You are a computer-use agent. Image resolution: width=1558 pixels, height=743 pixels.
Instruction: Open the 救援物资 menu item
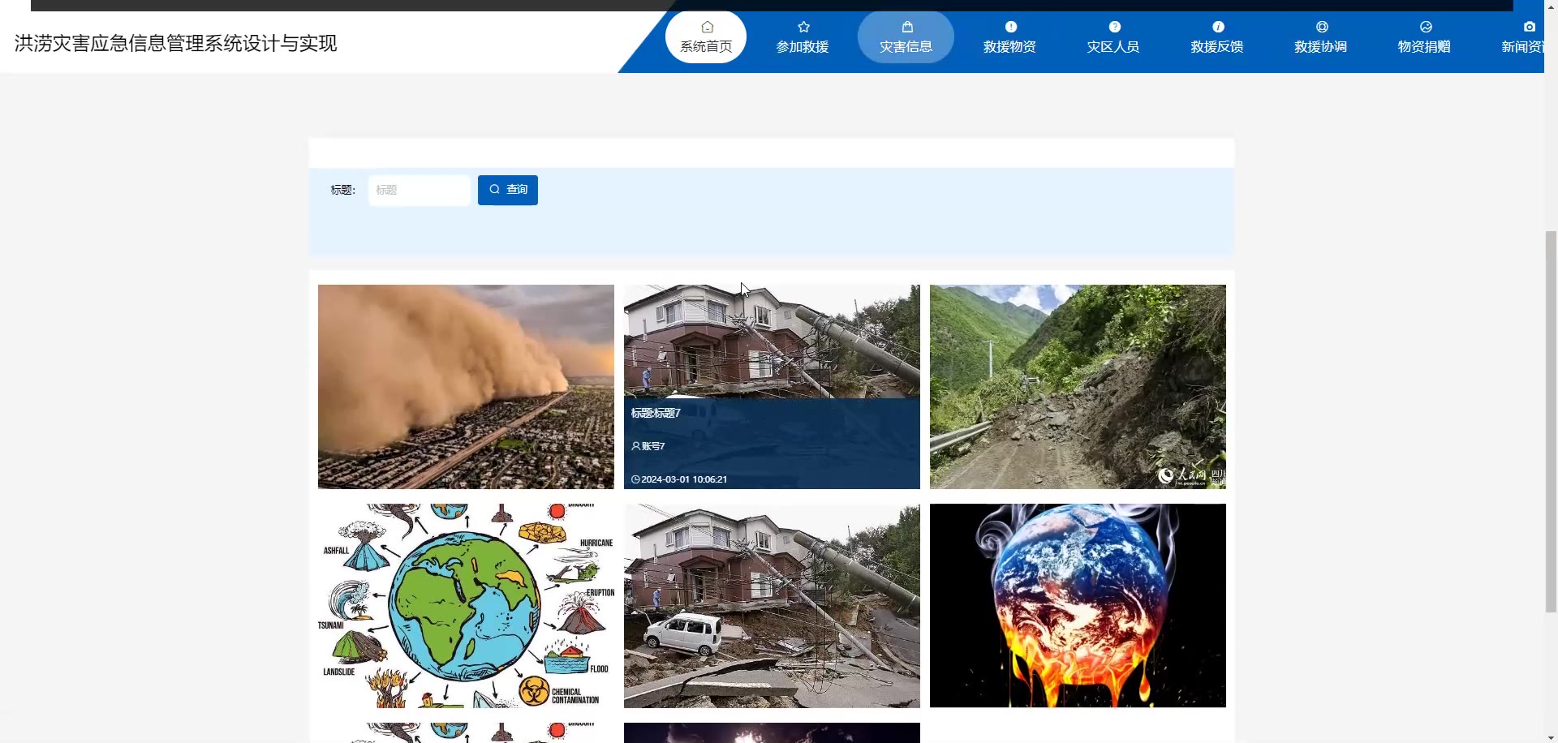1009,37
